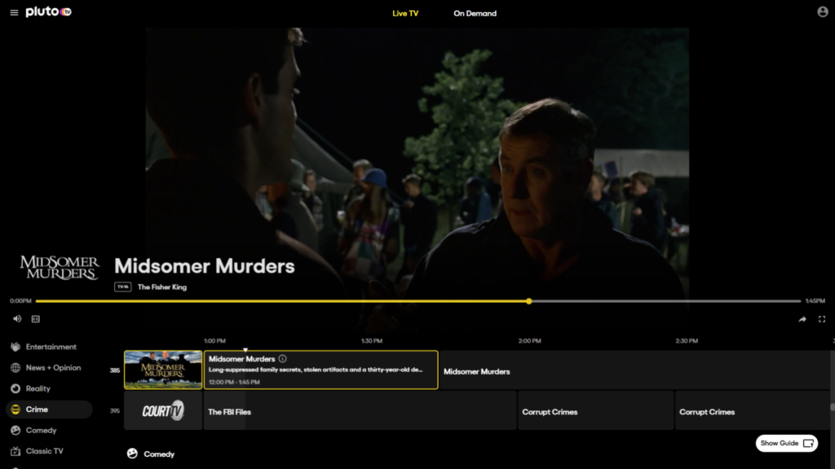
Task: Click the Reality category icon
Action: click(15, 388)
